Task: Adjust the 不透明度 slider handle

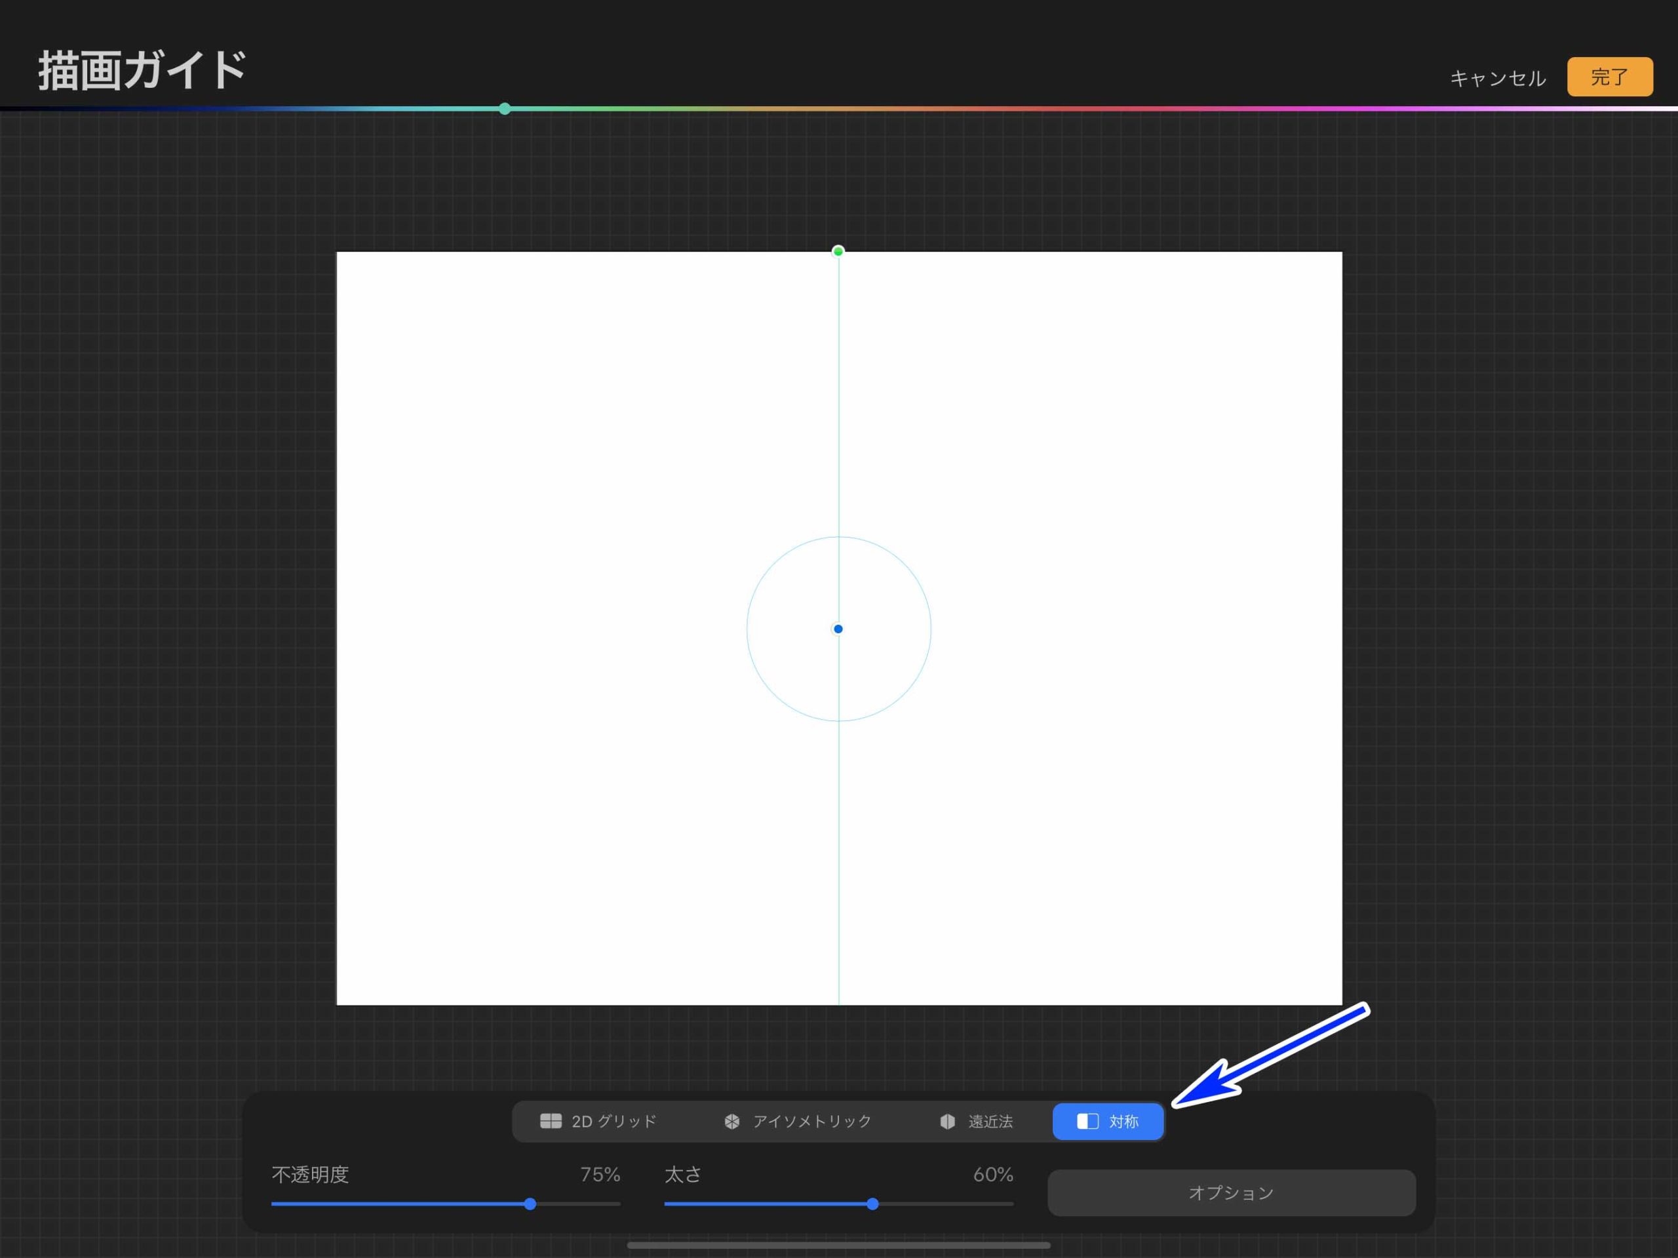Action: click(531, 1204)
